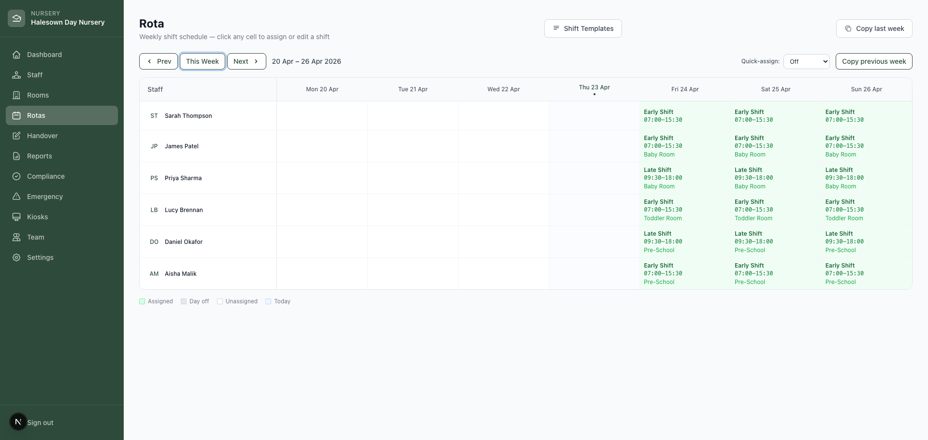
Task: Click the Kiosks monitor icon
Action: [x=16, y=217]
